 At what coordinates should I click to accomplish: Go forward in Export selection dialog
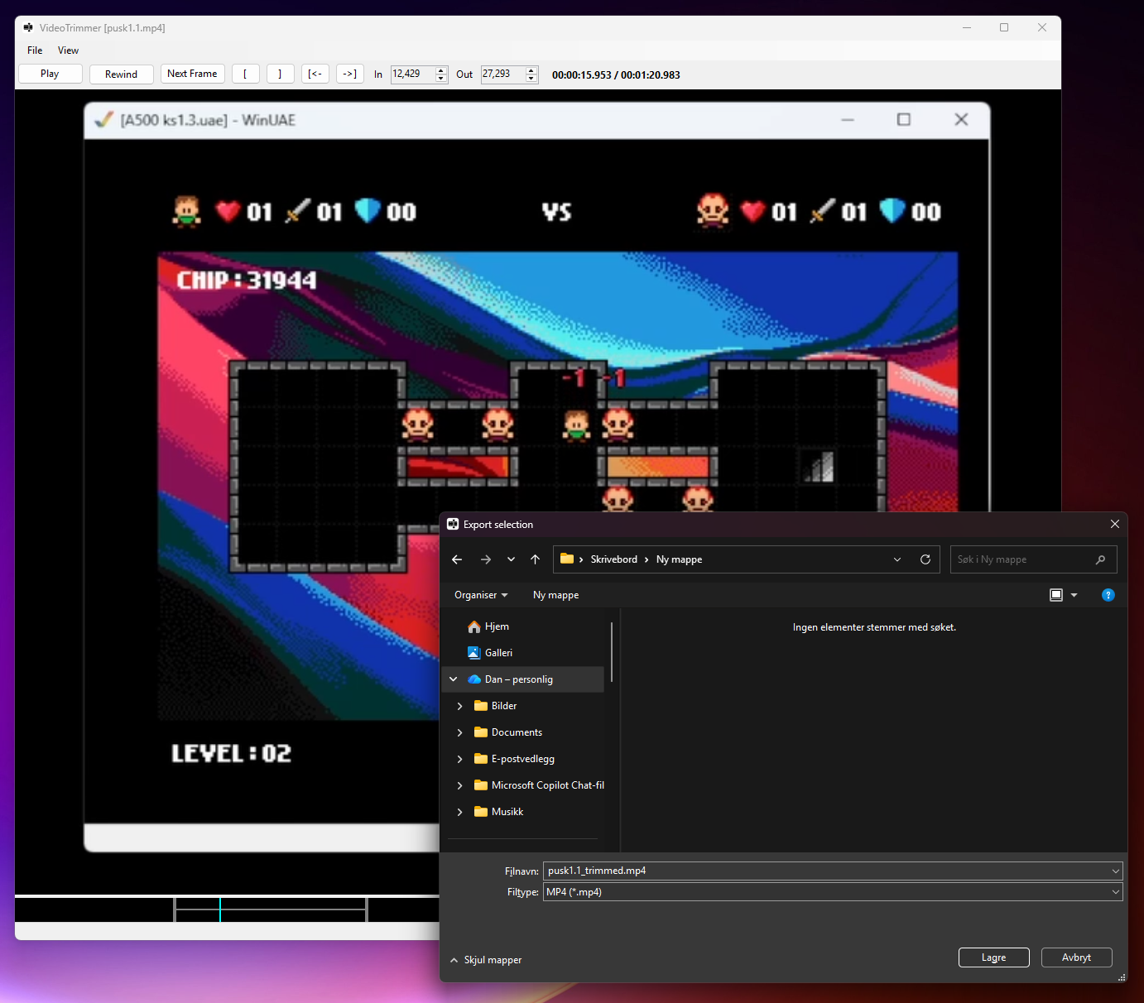coord(486,559)
